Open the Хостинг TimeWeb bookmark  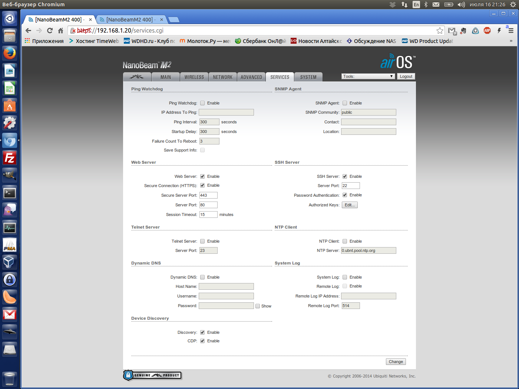[94, 41]
